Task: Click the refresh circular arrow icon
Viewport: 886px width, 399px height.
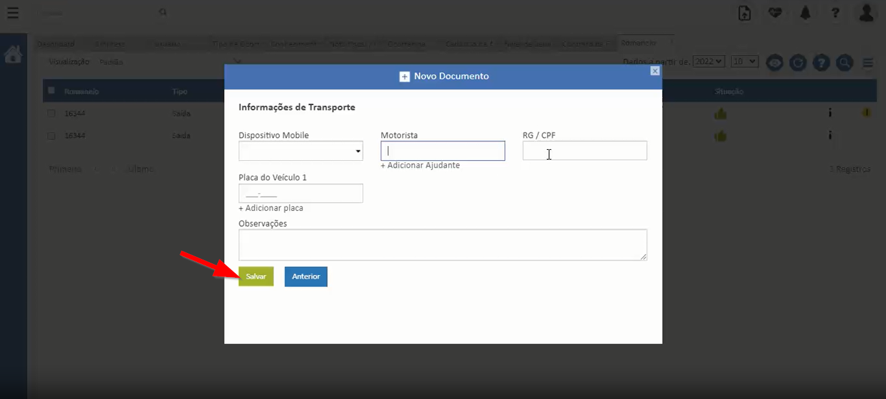Action: tap(798, 63)
